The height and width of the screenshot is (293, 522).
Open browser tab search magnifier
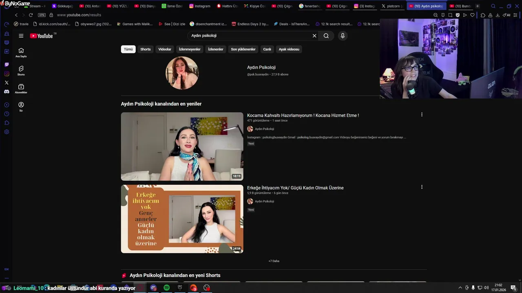click(493, 6)
